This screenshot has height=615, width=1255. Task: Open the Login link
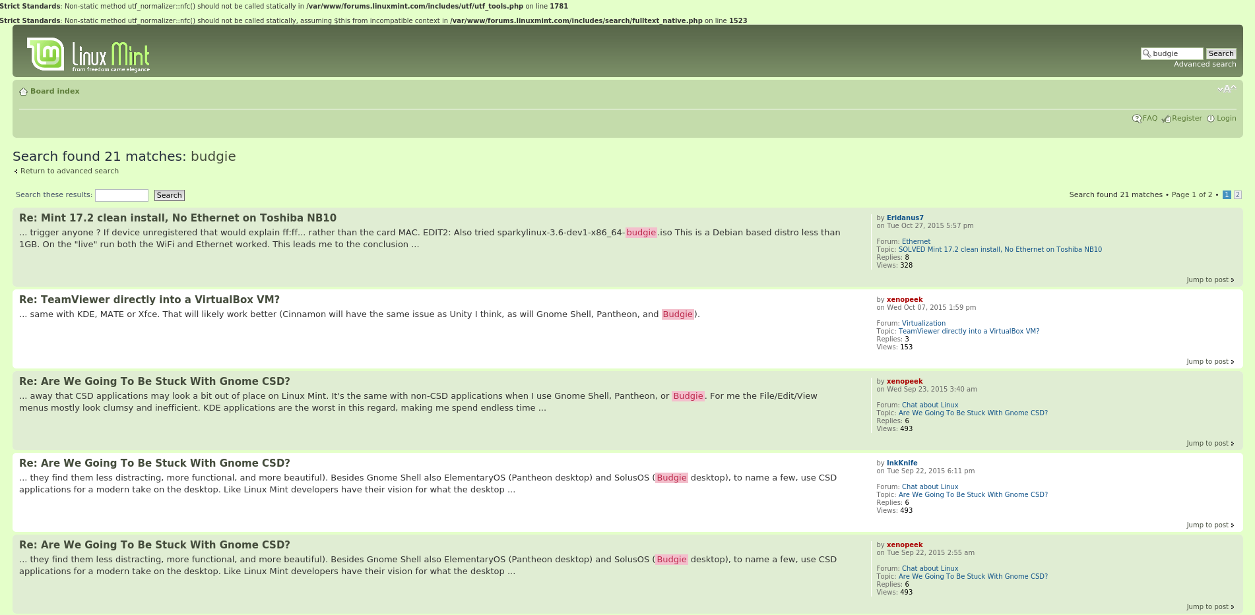1227,119
